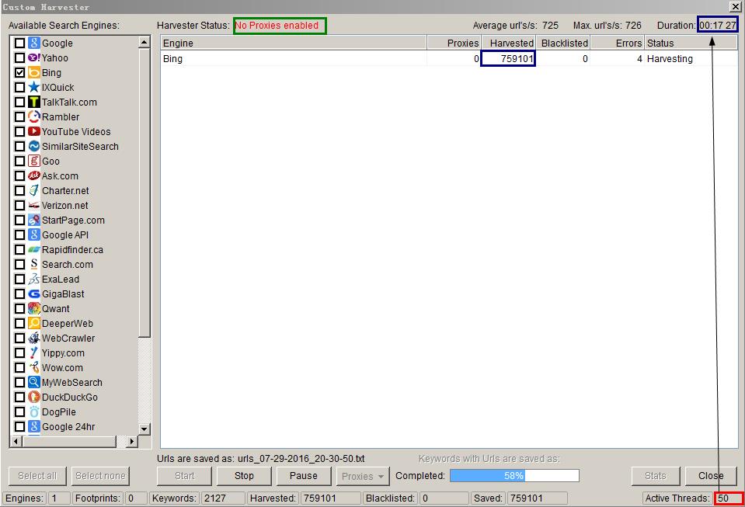745x507 pixels.
Task: Click the horizontal scroll right arrow
Action: coord(132,442)
